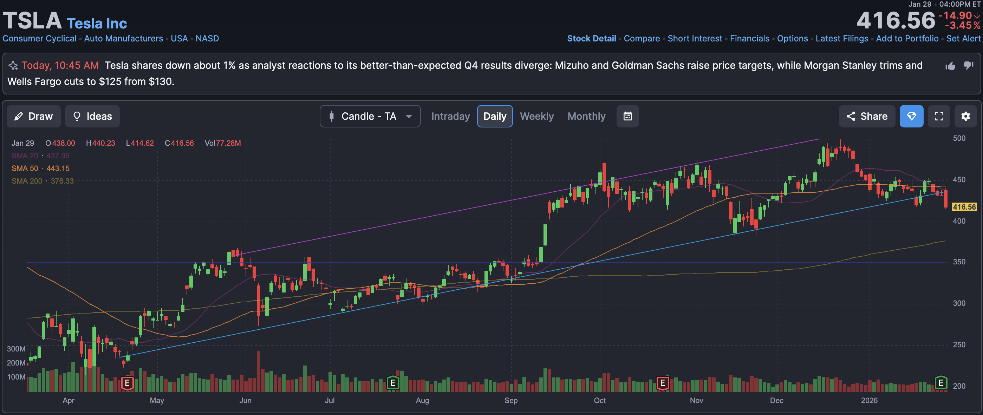Click the thumbs down icon on news
The height and width of the screenshot is (415, 983).
(968, 65)
